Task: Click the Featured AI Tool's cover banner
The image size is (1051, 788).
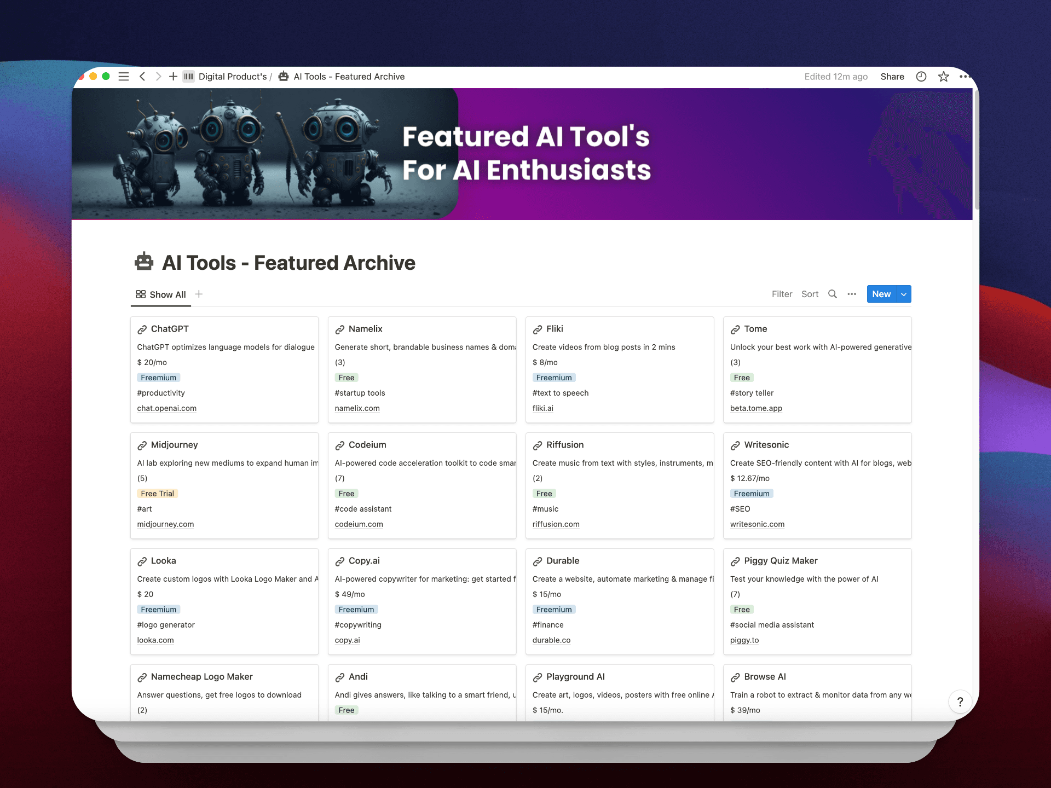Action: click(x=522, y=154)
